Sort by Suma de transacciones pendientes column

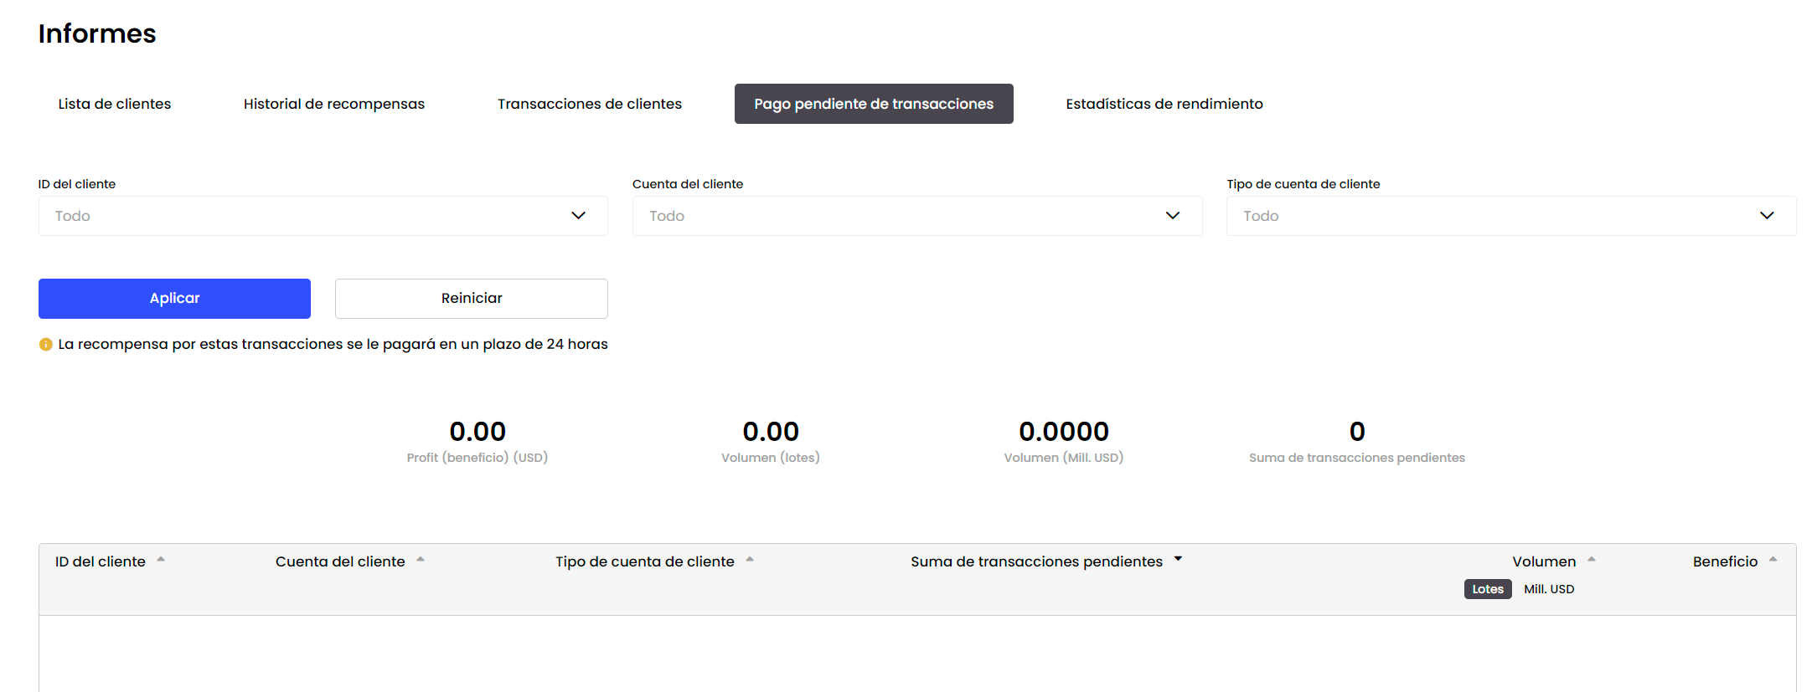click(1046, 561)
